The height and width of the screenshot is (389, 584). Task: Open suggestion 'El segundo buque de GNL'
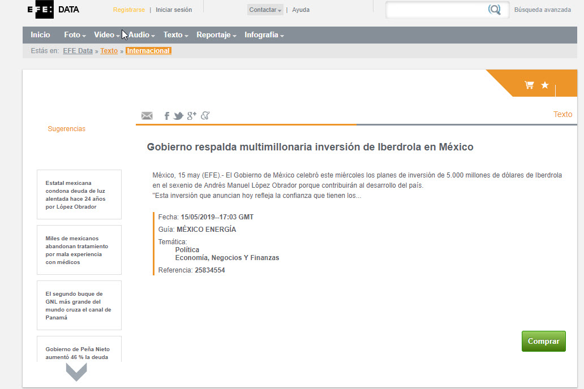click(x=79, y=306)
